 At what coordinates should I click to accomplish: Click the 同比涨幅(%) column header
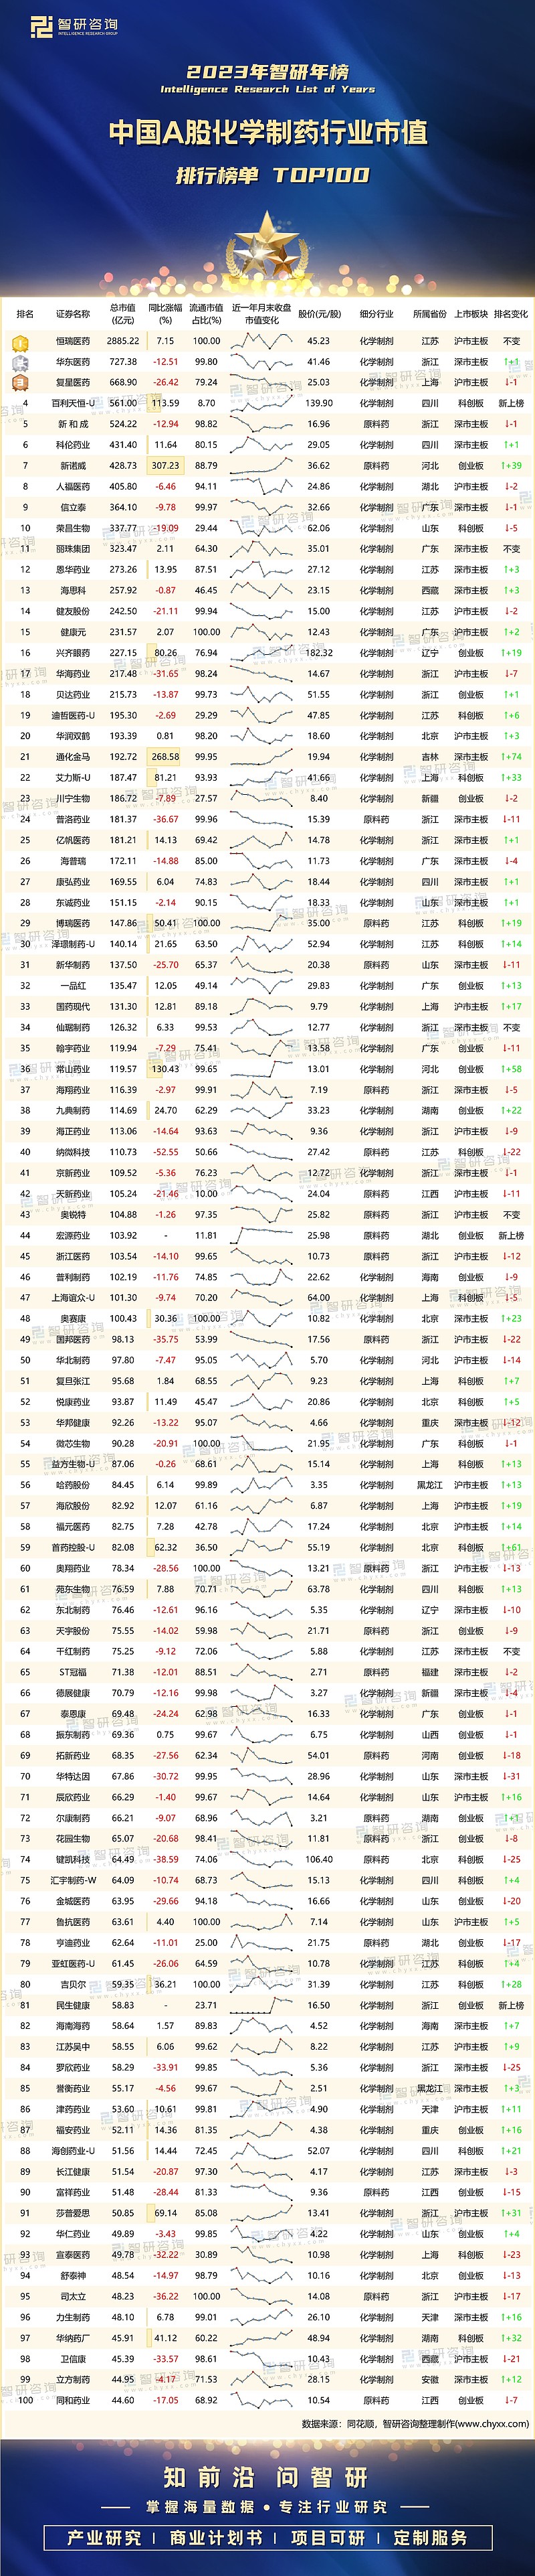click(x=166, y=314)
